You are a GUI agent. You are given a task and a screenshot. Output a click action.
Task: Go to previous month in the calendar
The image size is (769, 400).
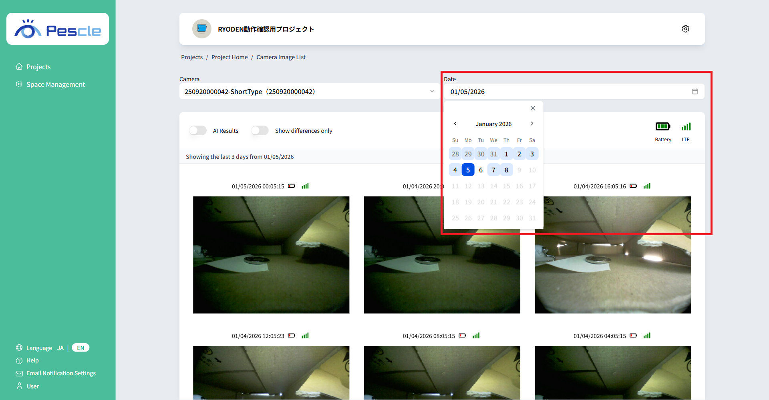455,124
